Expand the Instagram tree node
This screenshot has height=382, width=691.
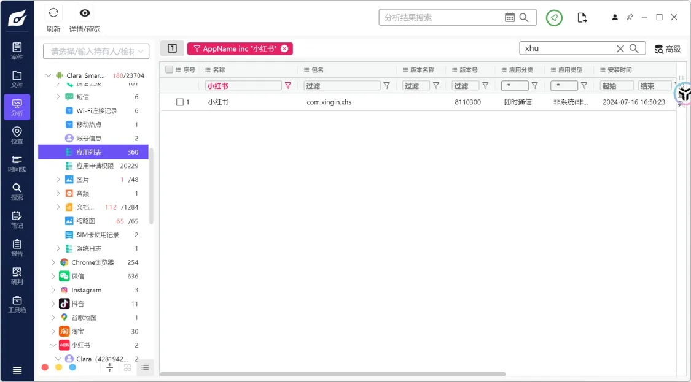pos(53,290)
